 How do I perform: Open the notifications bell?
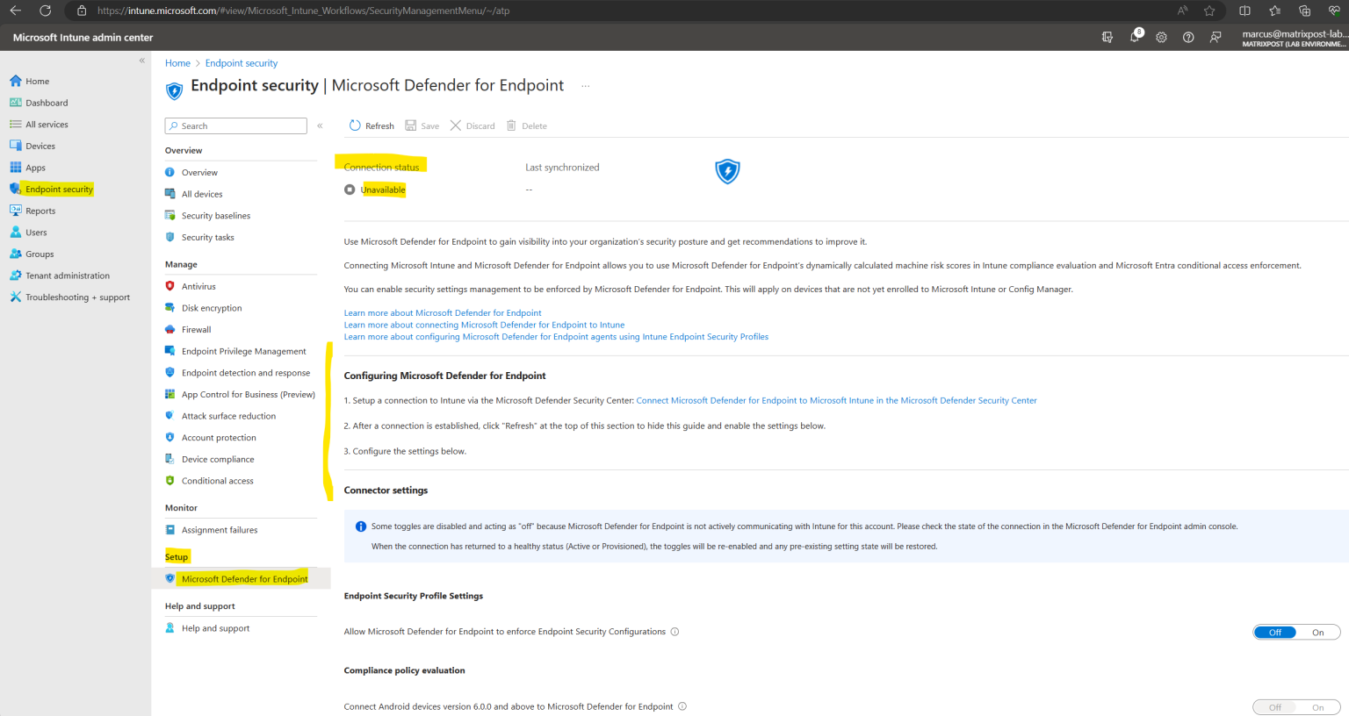tap(1134, 37)
